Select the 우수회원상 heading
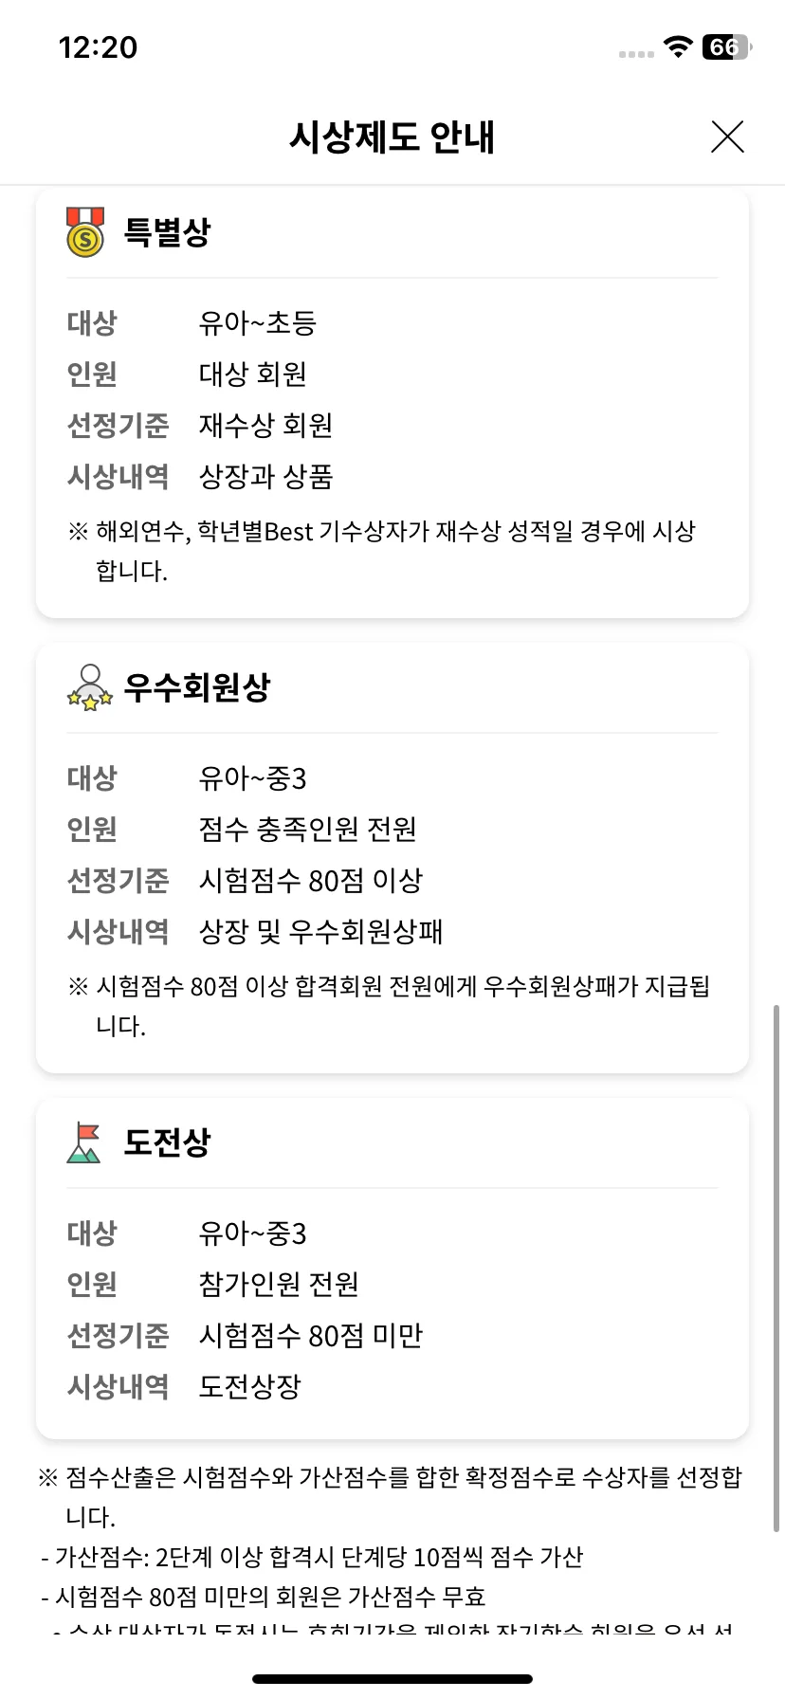 coord(197,687)
